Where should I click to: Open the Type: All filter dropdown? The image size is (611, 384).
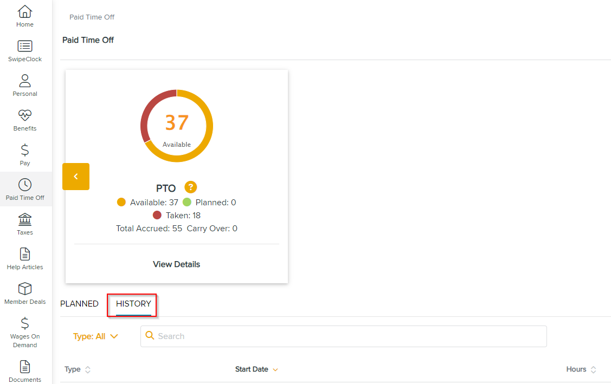[96, 336]
